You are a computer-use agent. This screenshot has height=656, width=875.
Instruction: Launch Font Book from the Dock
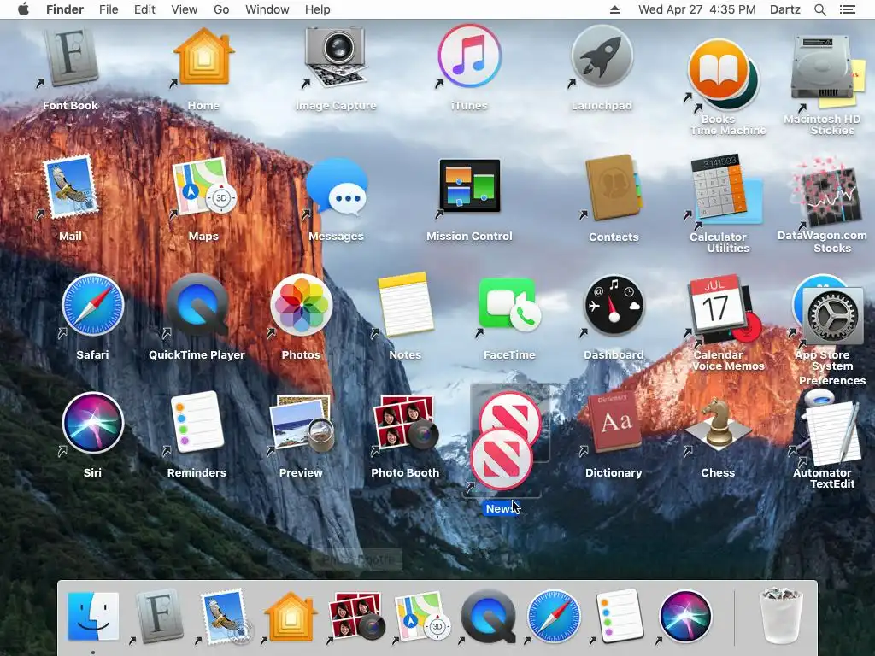click(159, 617)
